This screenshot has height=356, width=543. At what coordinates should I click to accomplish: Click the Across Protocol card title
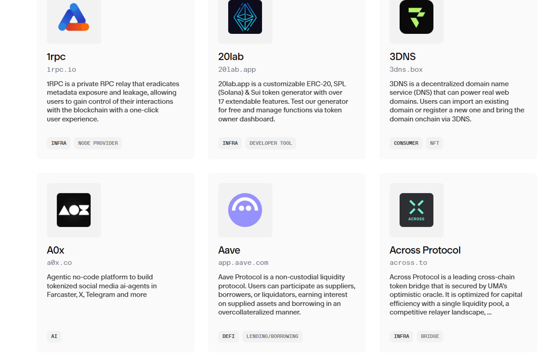tap(425, 250)
